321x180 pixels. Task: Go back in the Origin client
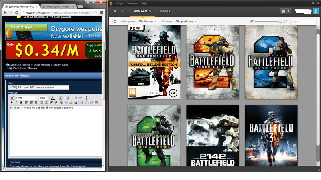(x=115, y=11)
